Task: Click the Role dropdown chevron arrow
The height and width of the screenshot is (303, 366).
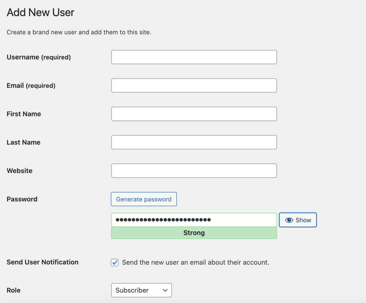Action: tap(165, 290)
